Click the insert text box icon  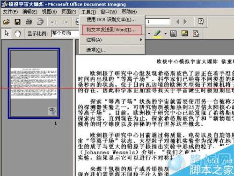pyautogui.click(x=173, y=33)
